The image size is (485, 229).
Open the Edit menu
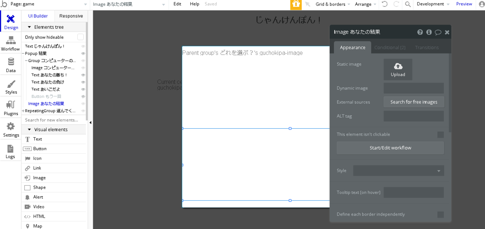pos(177,4)
